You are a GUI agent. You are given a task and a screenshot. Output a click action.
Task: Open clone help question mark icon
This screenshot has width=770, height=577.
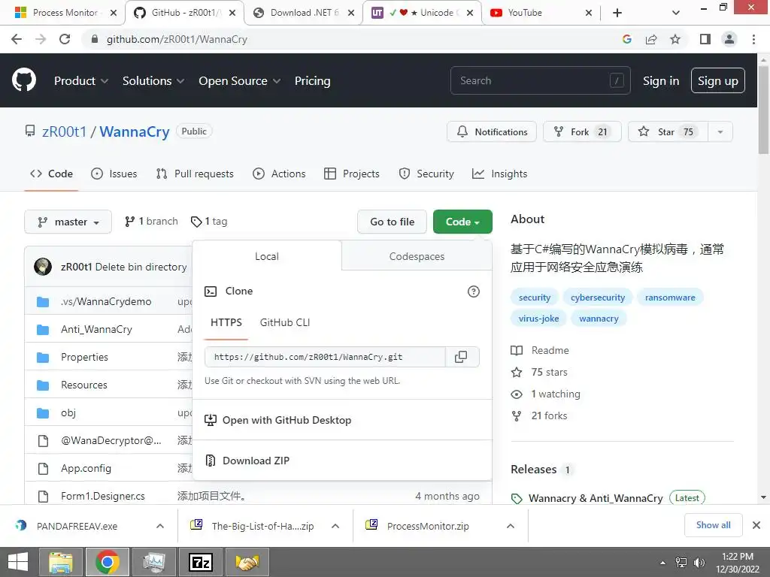tap(474, 292)
